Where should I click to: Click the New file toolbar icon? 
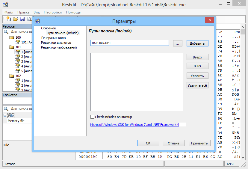click(x=9, y=19)
